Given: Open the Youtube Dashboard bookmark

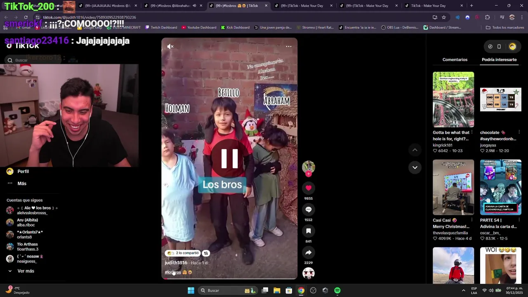Looking at the screenshot, I should [x=199, y=28].
